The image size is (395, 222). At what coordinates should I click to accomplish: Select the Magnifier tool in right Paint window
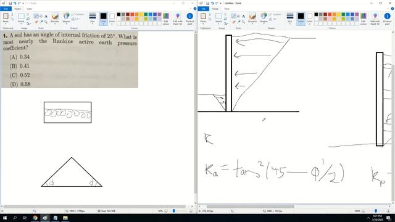pos(243,22)
